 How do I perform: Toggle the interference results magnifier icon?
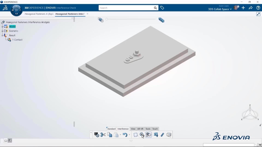coord(148,135)
